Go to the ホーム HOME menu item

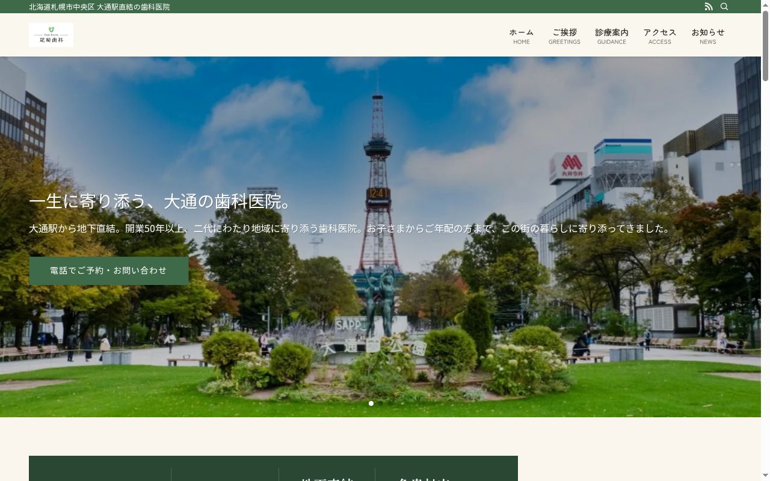(x=522, y=36)
